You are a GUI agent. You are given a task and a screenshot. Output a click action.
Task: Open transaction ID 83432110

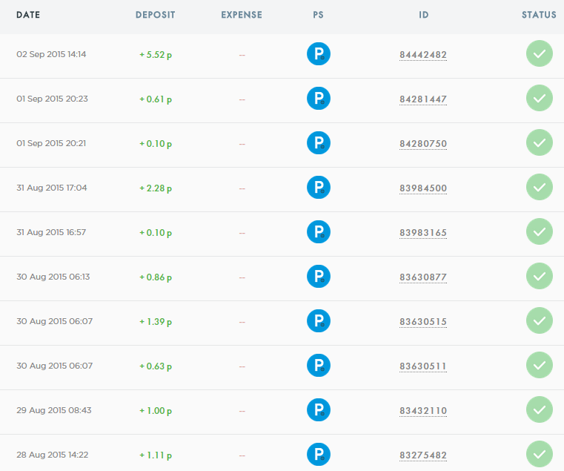pyautogui.click(x=423, y=410)
